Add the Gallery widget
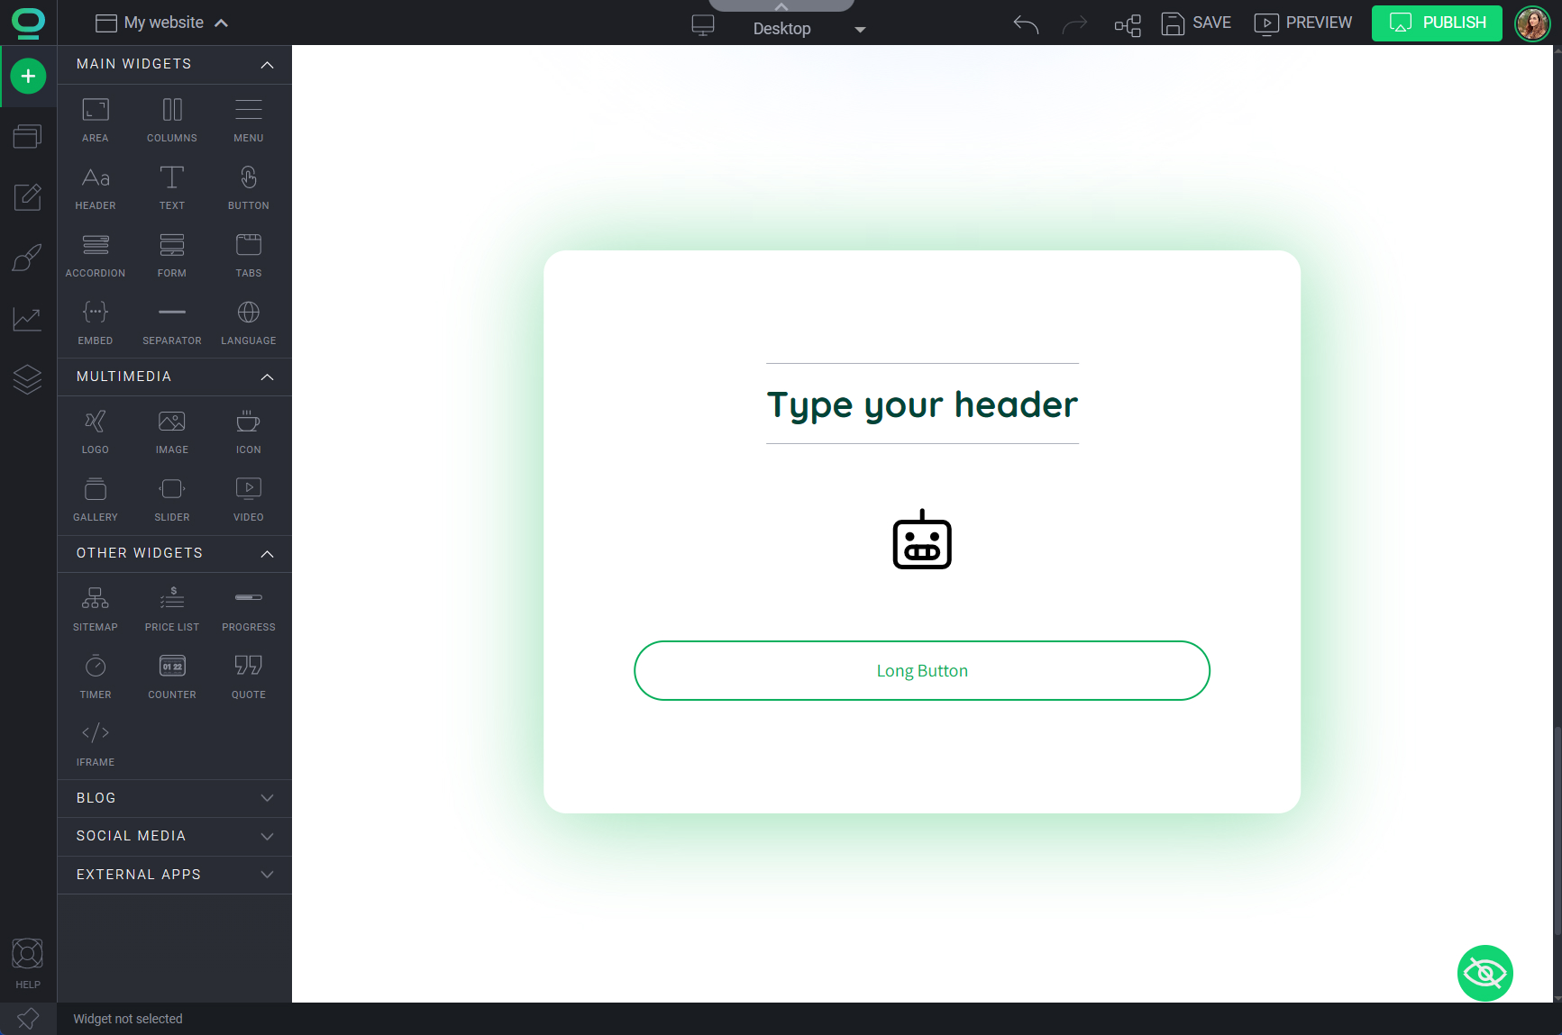Screen dimensions: 1562x1035 pos(96,499)
